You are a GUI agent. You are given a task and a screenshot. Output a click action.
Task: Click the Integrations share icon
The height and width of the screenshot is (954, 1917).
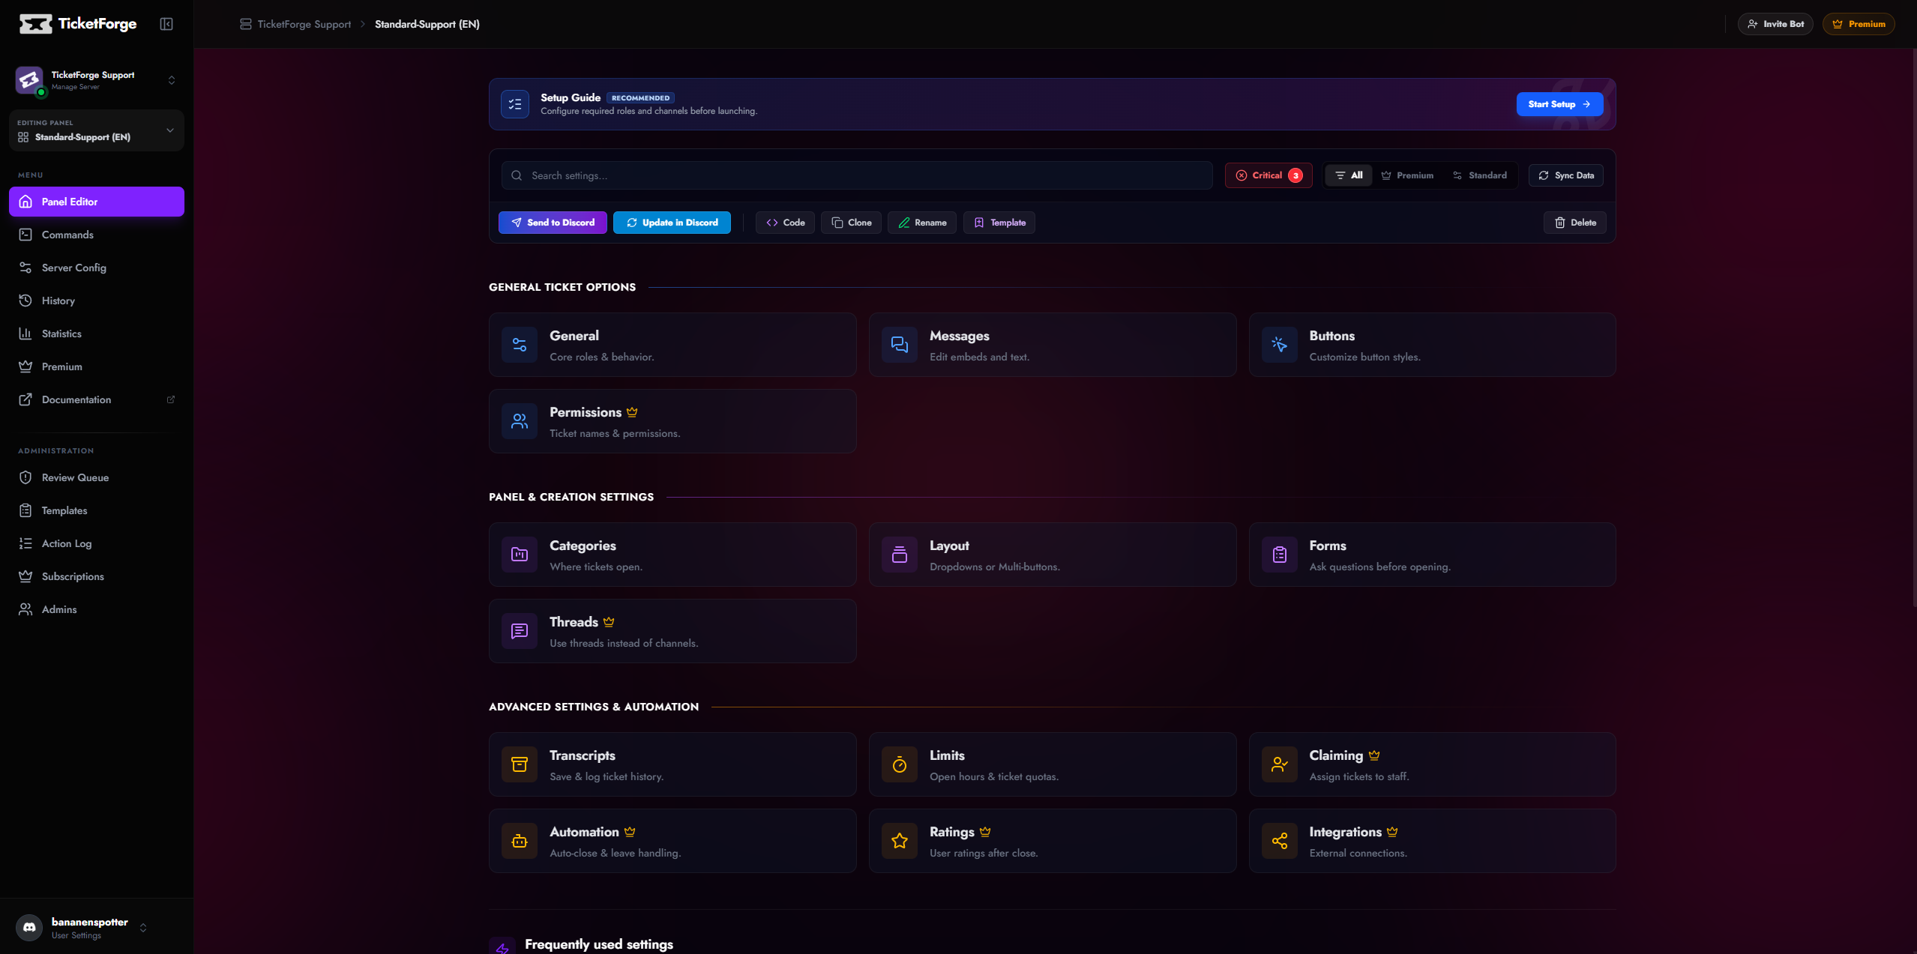(x=1280, y=840)
